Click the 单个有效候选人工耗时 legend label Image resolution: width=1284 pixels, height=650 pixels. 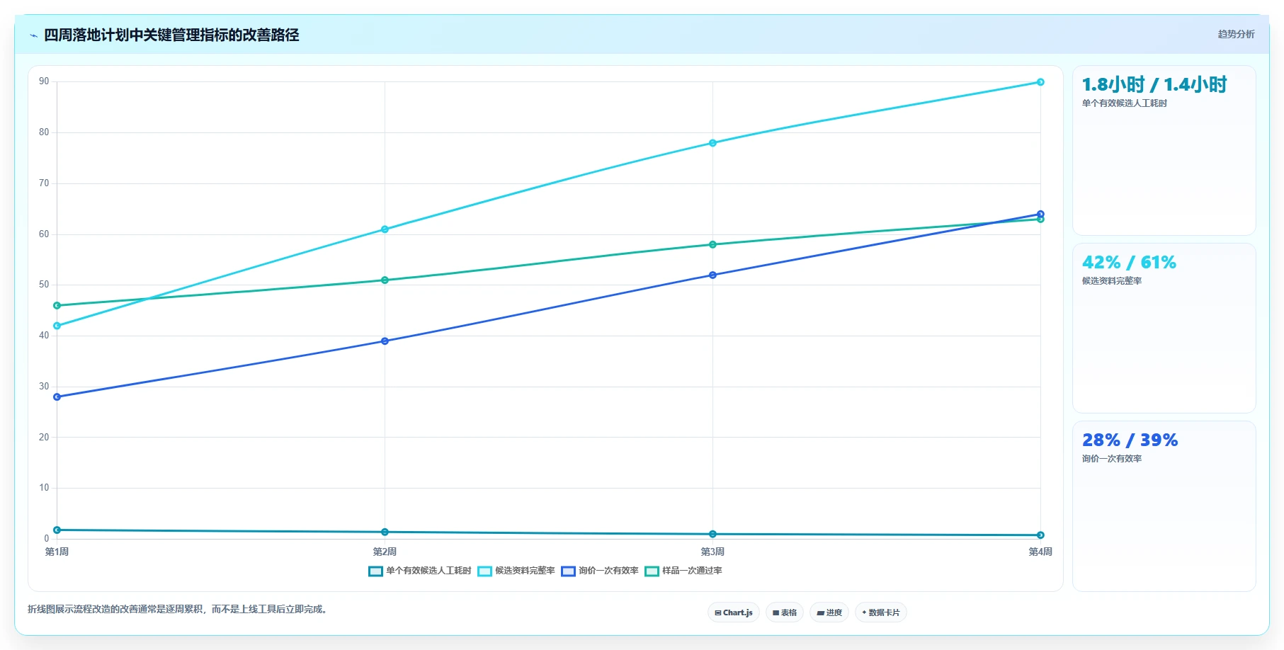click(x=428, y=571)
